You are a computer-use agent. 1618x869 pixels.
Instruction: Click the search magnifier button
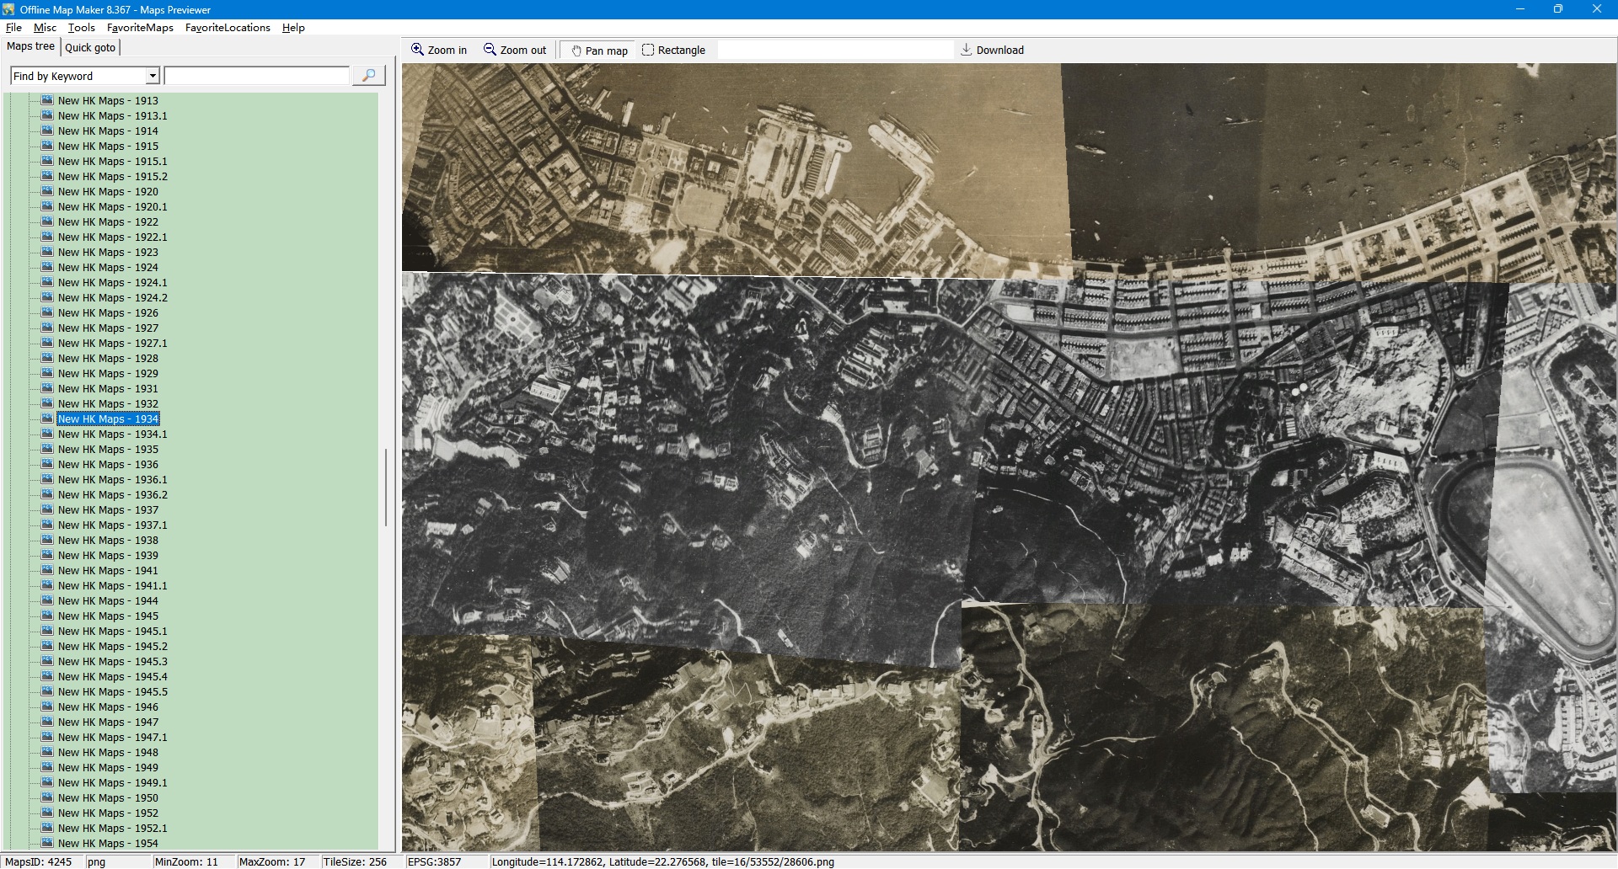tap(368, 76)
